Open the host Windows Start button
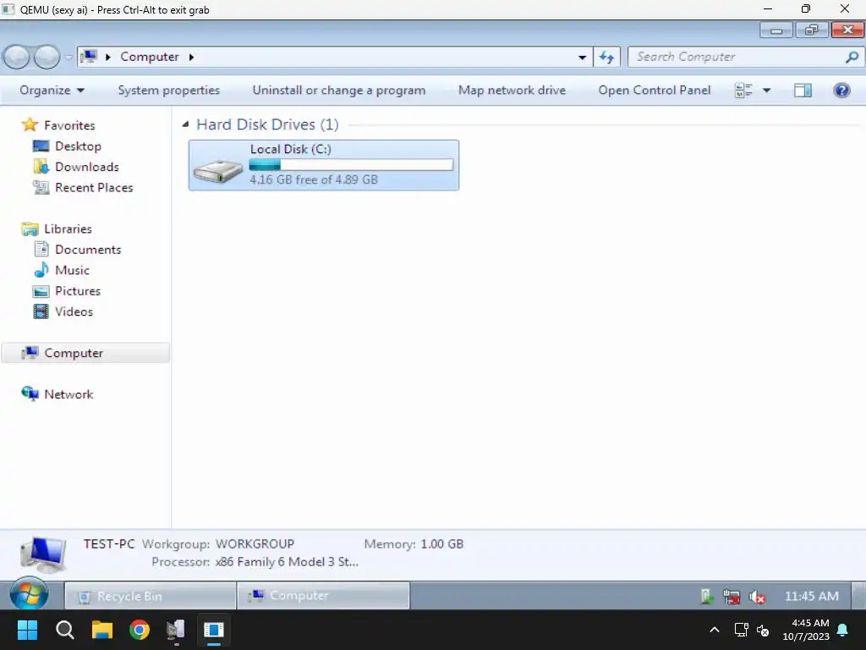Screen dimensions: 866x650 [27, 630]
